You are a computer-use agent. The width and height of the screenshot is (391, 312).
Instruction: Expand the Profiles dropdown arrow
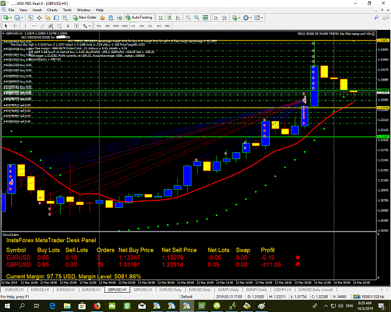pos(22,17)
